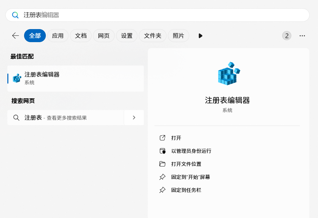Image resolution: width=318 pixels, height=218 pixels.
Task: Switch to the 设置 filter tab
Action: pos(127,36)
